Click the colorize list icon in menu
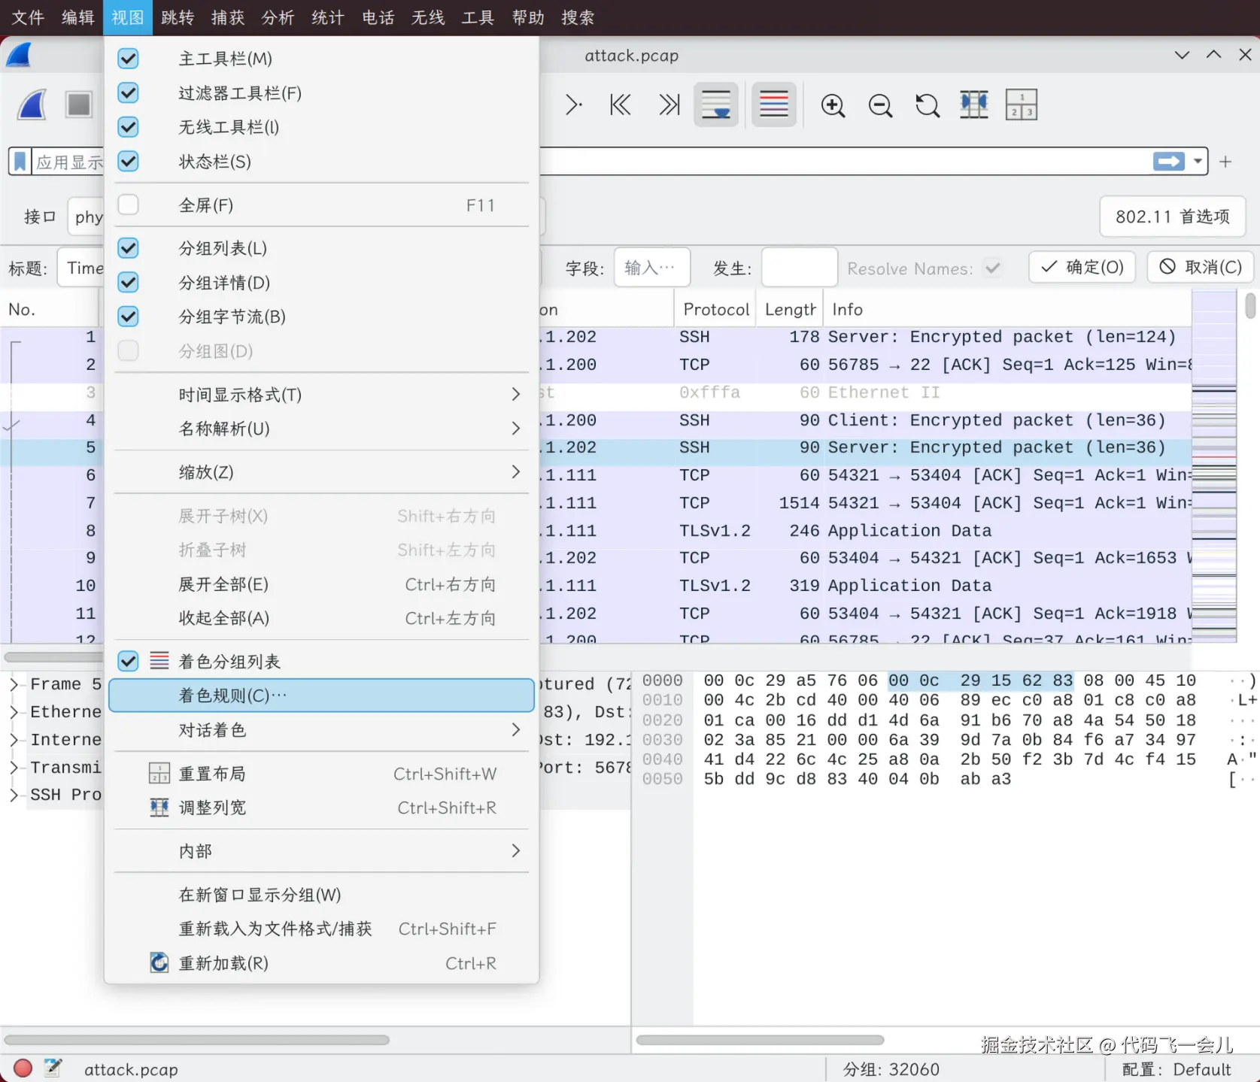The image size is (1260, 1082). tap(159, 661)
